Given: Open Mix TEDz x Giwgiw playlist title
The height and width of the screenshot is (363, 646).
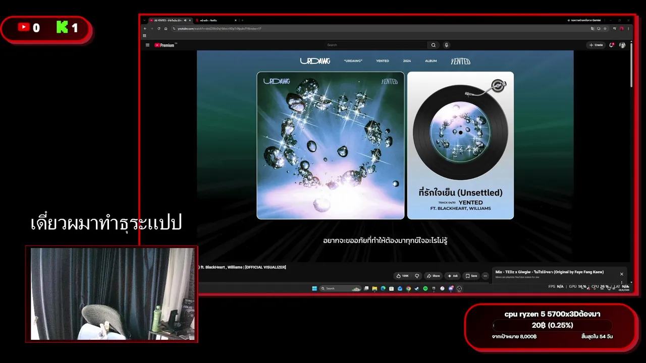Looking at the screenshot, I should 550,272.
